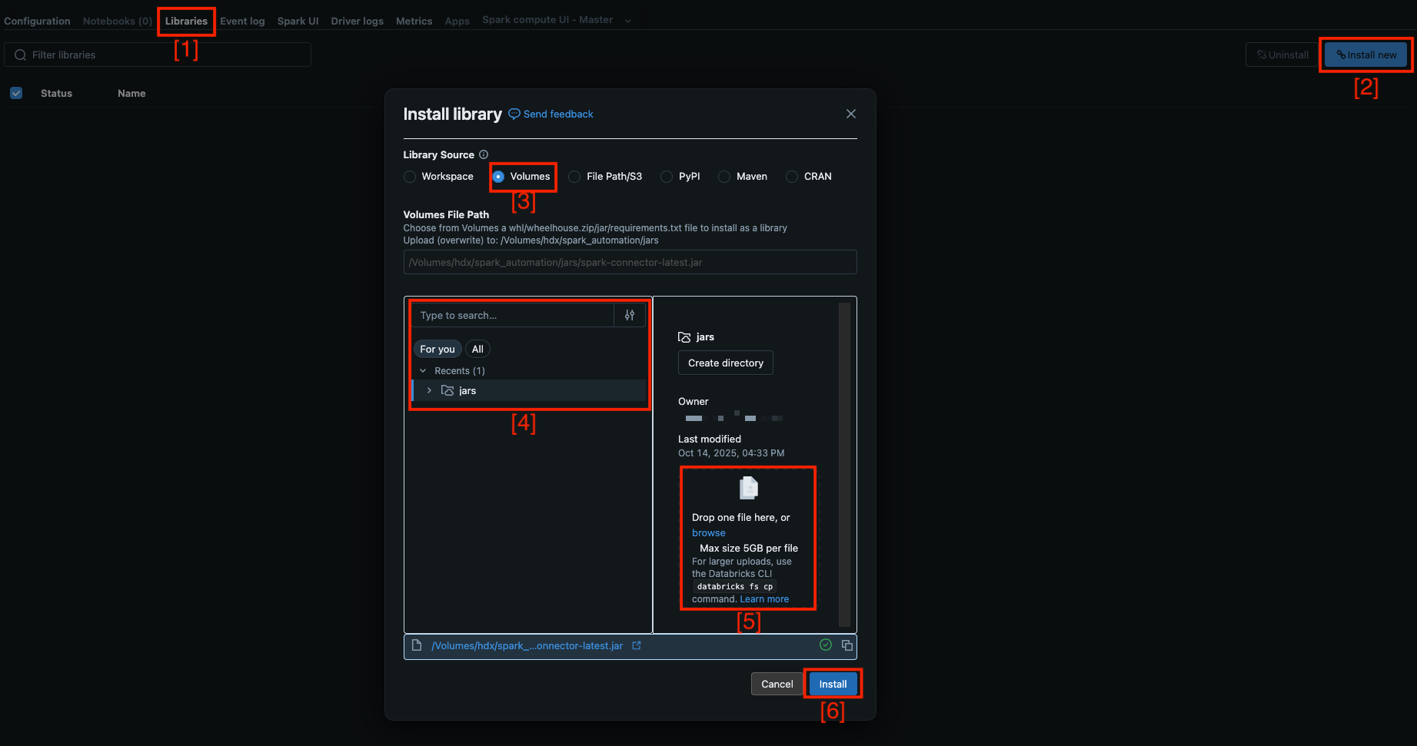The height and width of the screenshot is (746, 1417).
Task: Open the Spark compute UI Master dropdown
Action: [x=628, y=19]
